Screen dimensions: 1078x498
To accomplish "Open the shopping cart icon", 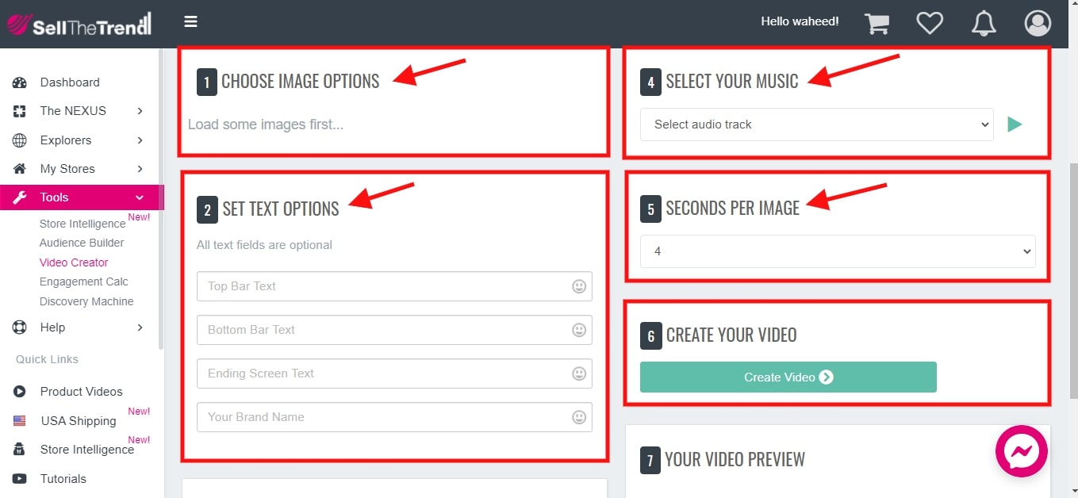I will 877,23.
